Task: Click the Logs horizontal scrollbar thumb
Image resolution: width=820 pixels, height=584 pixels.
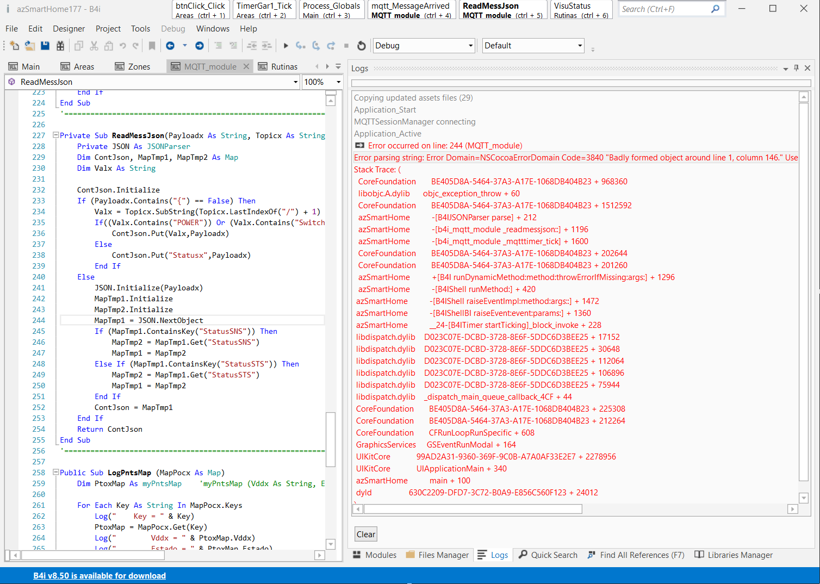Action: (x=473, y=509)
